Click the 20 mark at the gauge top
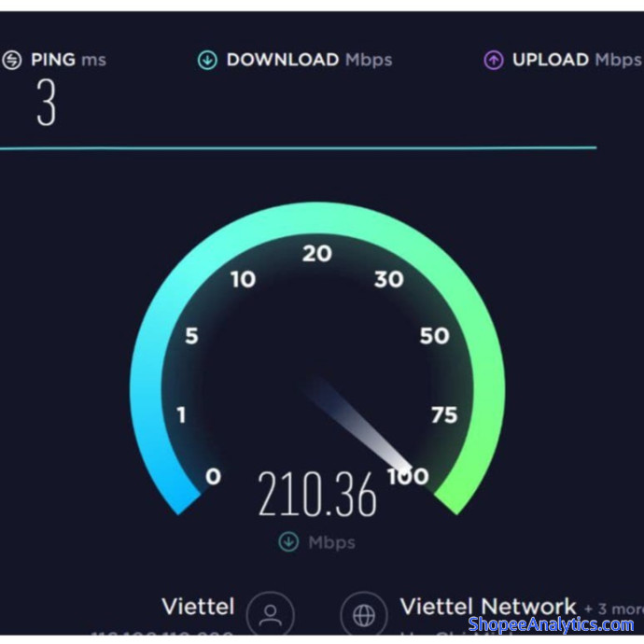The image size is (644, 644). click(317, 254)
